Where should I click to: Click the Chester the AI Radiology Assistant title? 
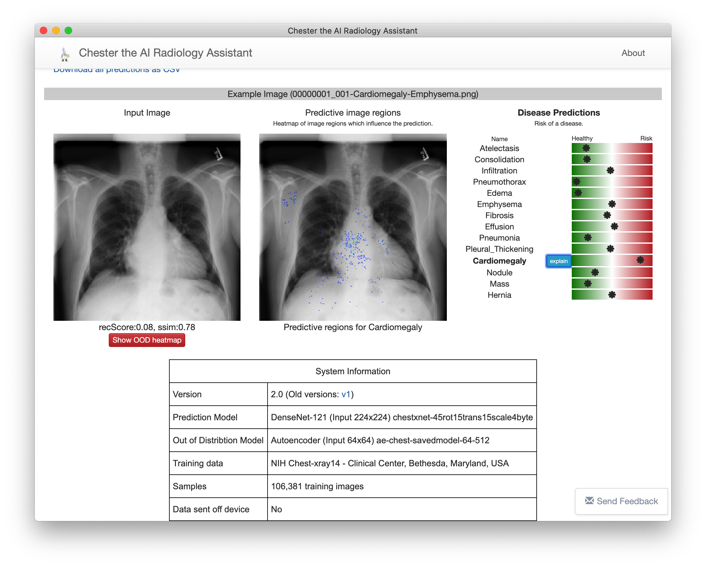point(165,53)
